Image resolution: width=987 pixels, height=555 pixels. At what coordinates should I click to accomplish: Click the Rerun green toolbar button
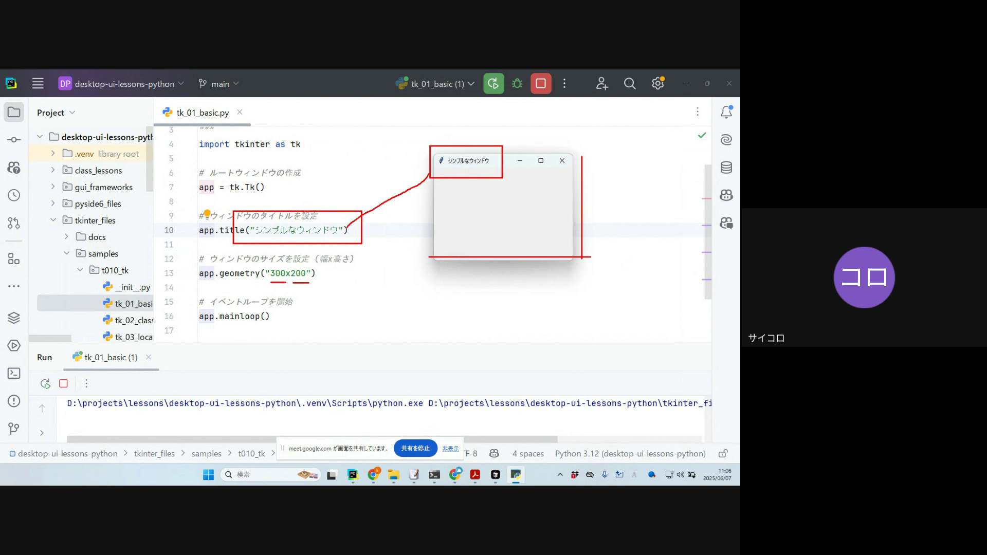493,84
